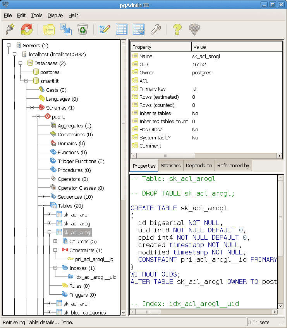Click the OID value 16662
The width and height of the screenshot is (287, 328).
199,64
